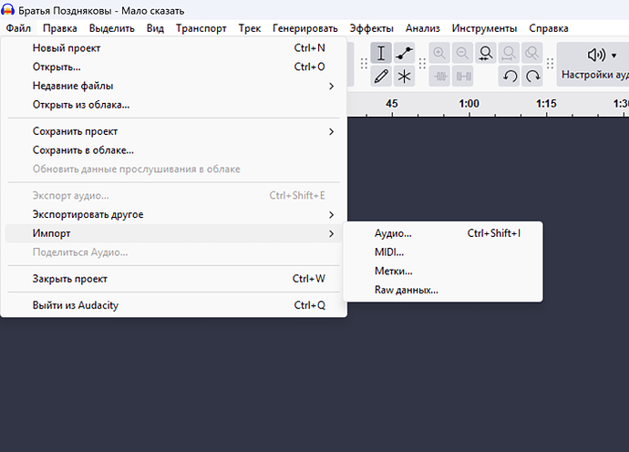Click the Undo arrow icon
629x452 pixels.
click(x=510, y=77)
